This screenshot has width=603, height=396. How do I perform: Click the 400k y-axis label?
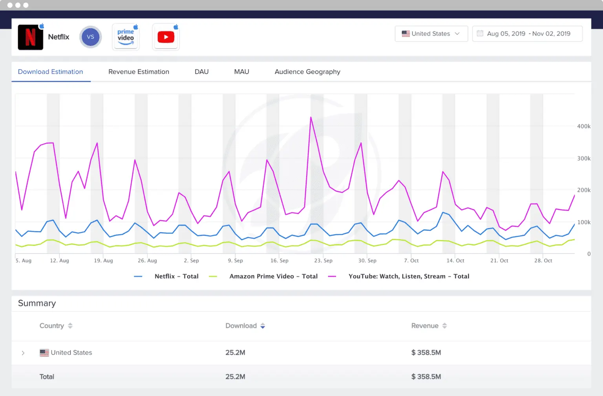(x=584, y=126)
